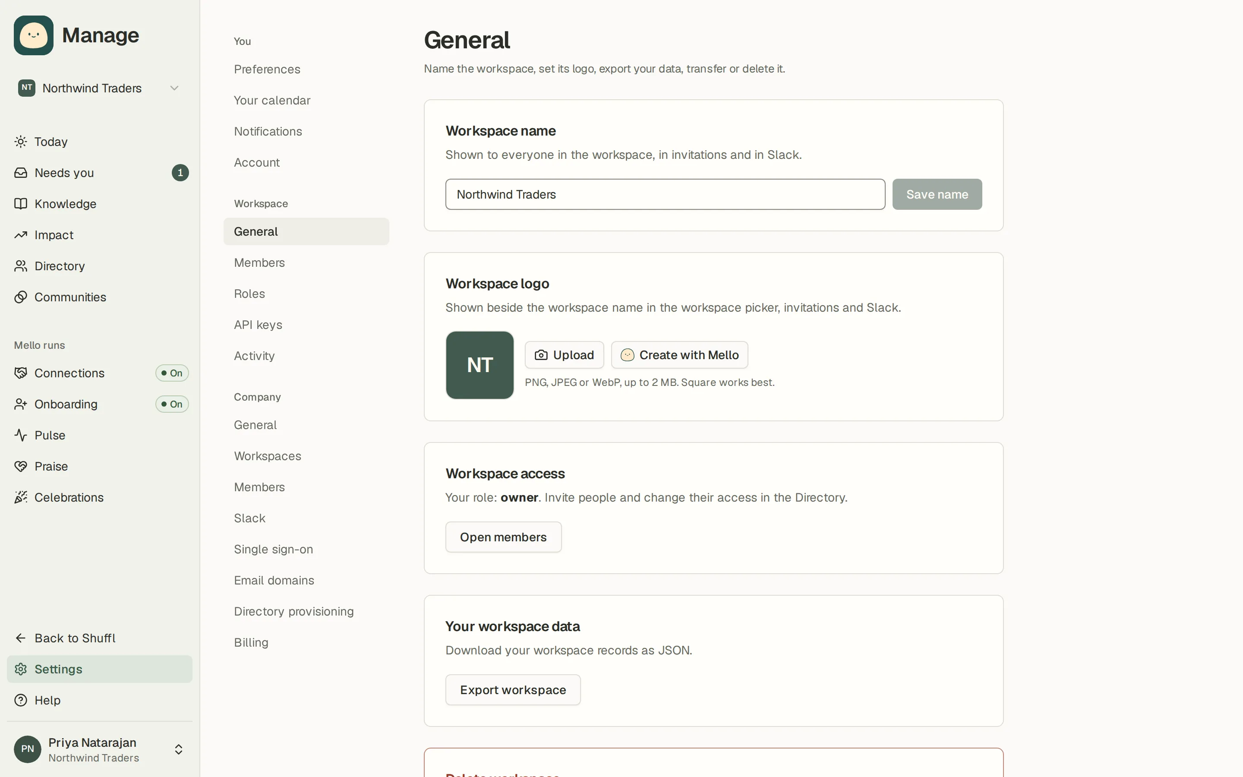Viewport: 1243px width, 777px height.
Task: Click Create with Mello button
Action: coord(679,355)
